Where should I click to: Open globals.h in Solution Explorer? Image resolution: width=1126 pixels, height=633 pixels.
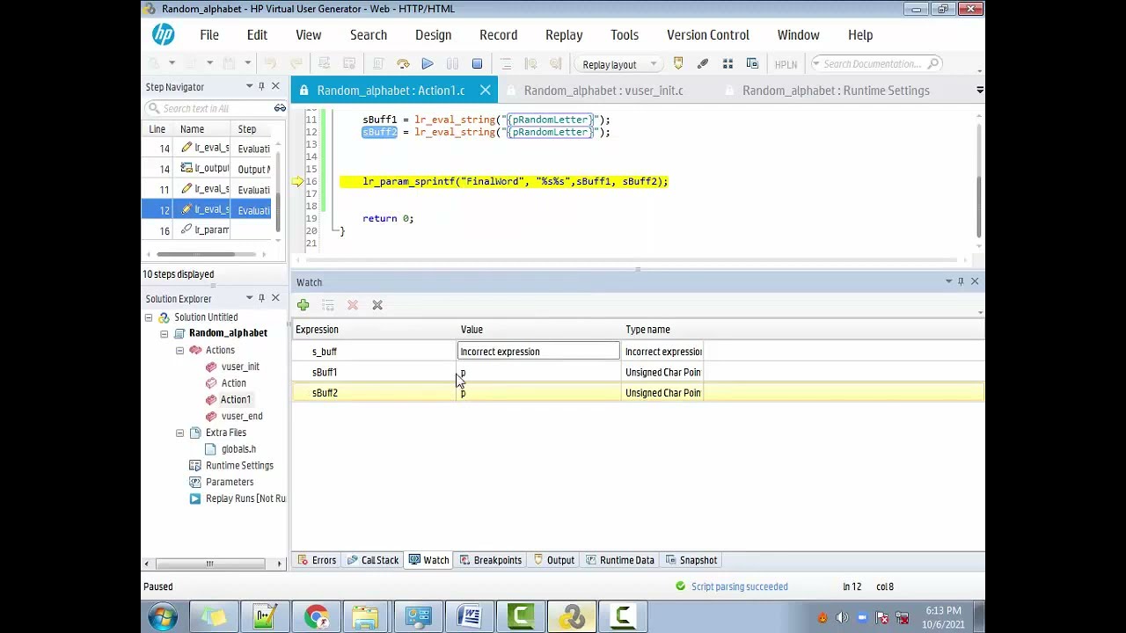238,449
